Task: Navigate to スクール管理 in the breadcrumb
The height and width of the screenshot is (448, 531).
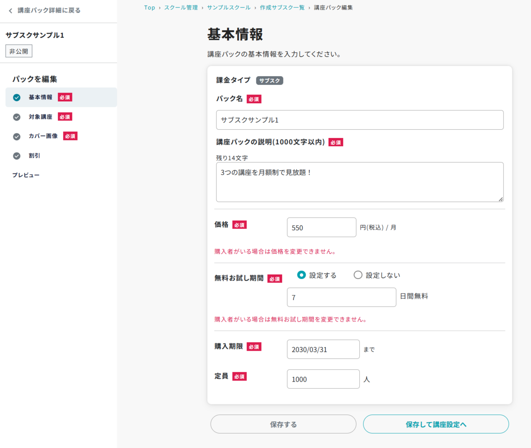Action: (x=181, y=8)
